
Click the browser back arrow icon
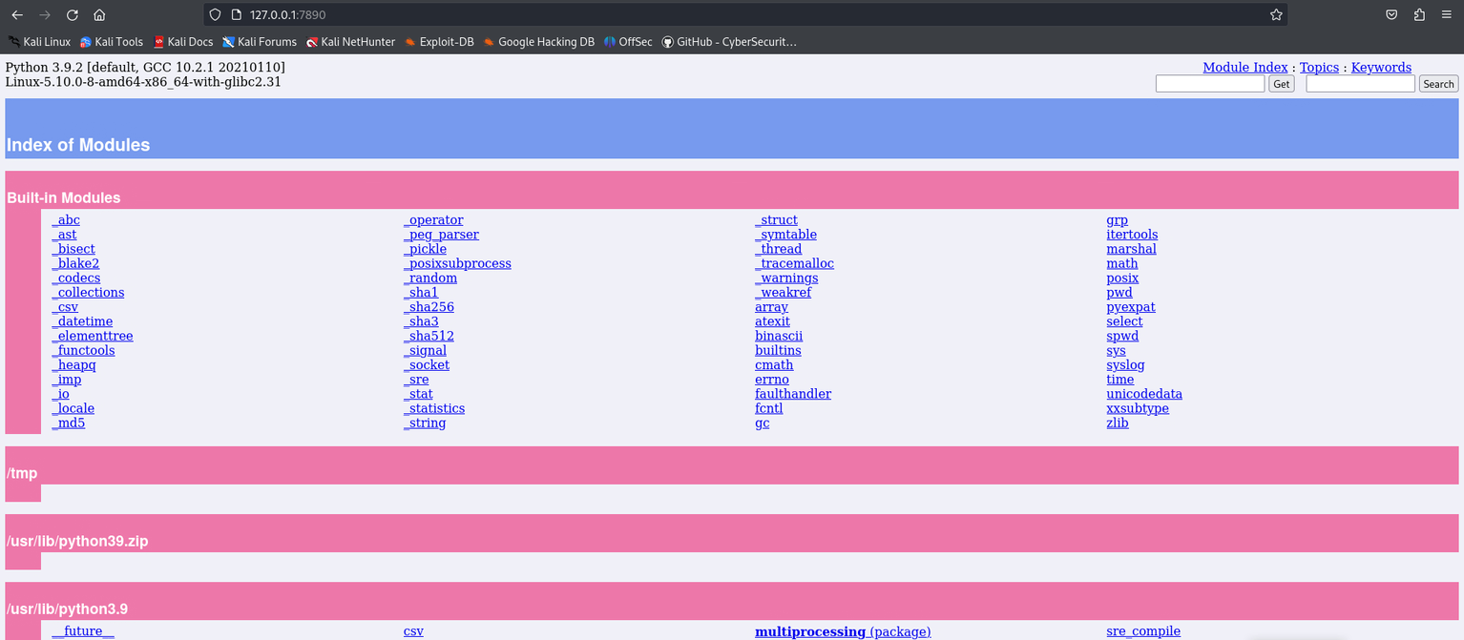[17, 15]
